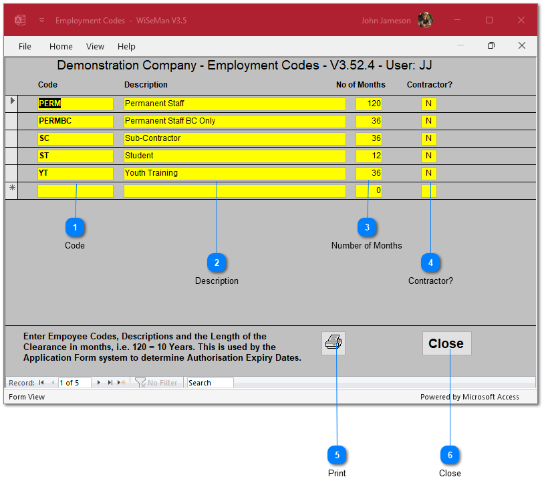Go to next record in navigator
Image resolution: width=544 pixels, height=489 pixels.
click(x=99, y=383)
